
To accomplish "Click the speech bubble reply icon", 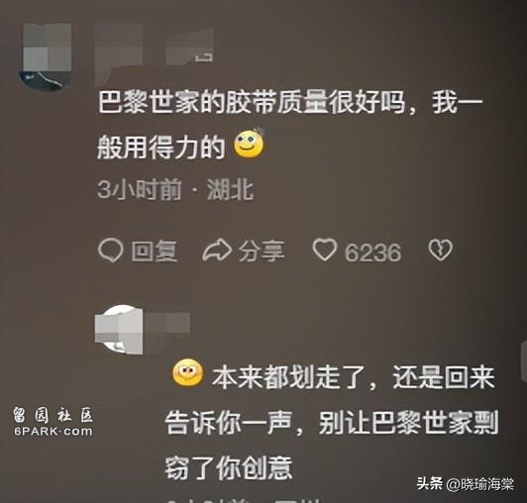I will [110, 251].
